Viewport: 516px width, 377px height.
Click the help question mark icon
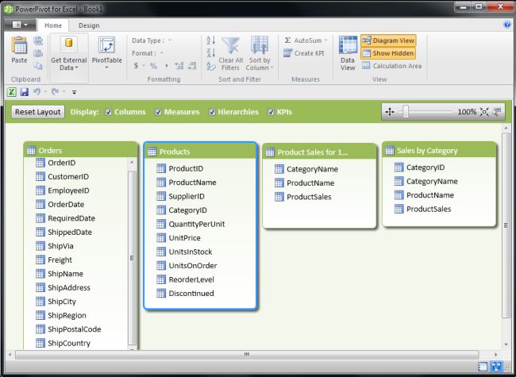(x=506, y=25)
